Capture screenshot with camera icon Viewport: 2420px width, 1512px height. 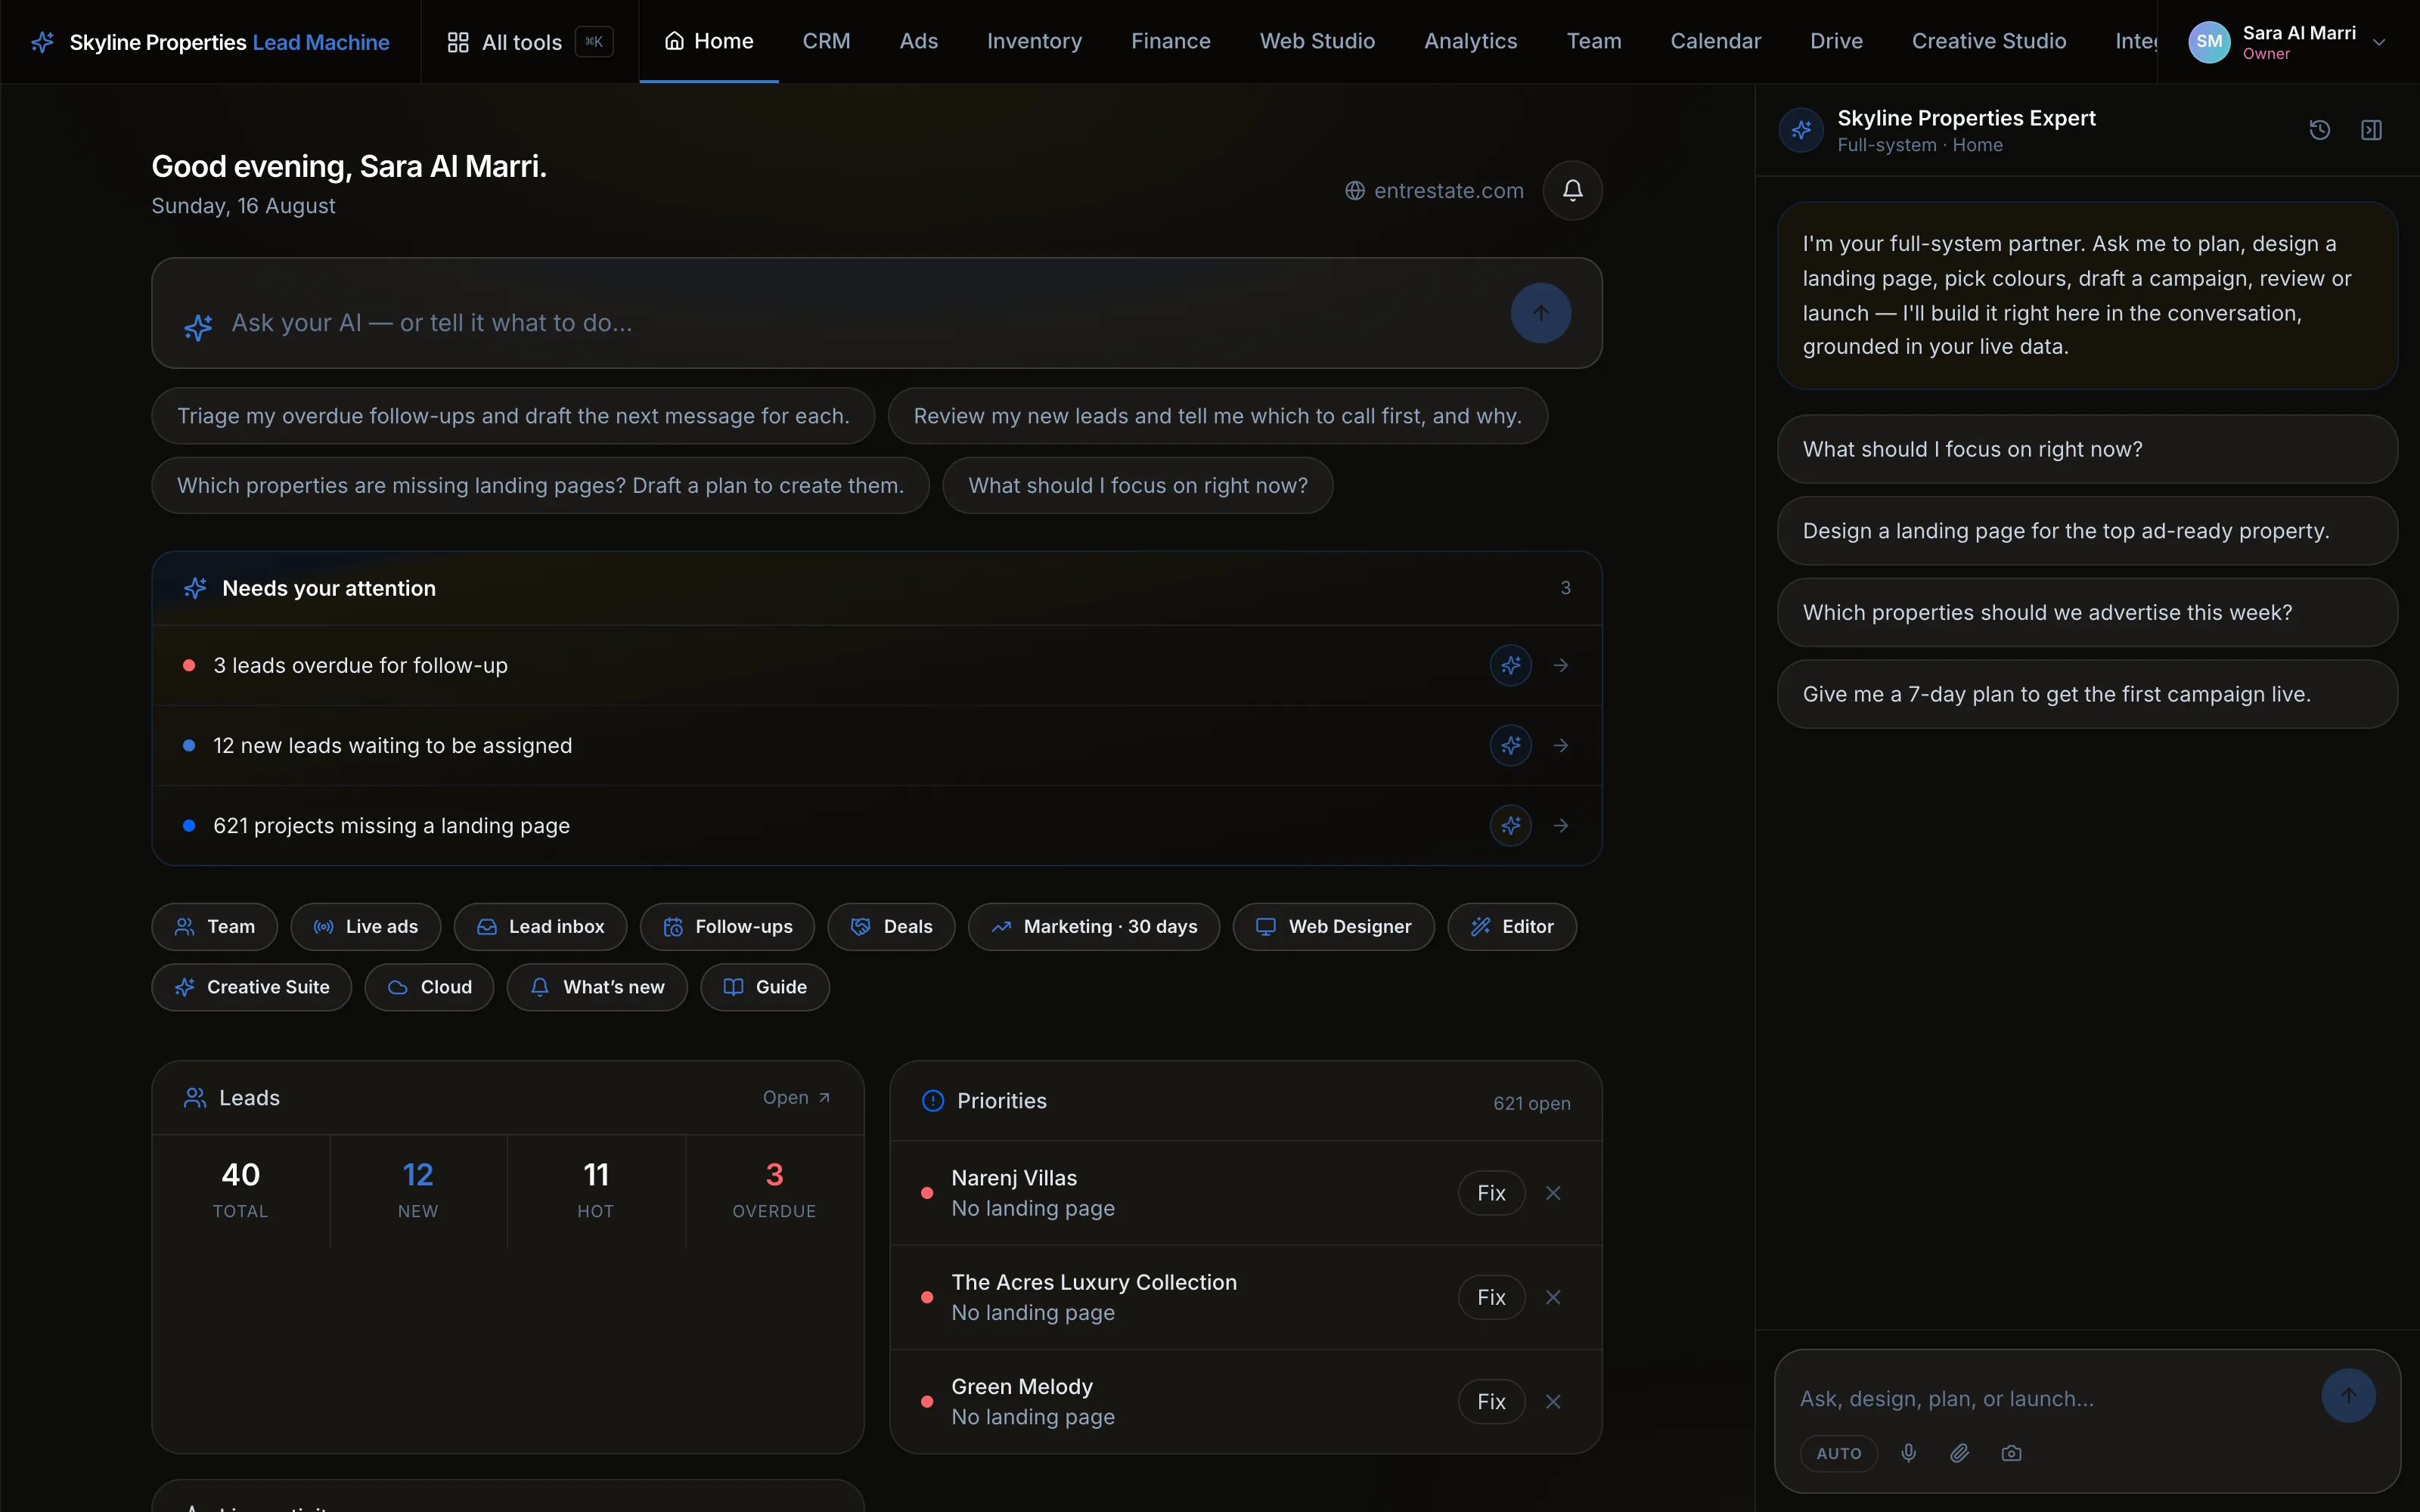pos(2011,1453)
